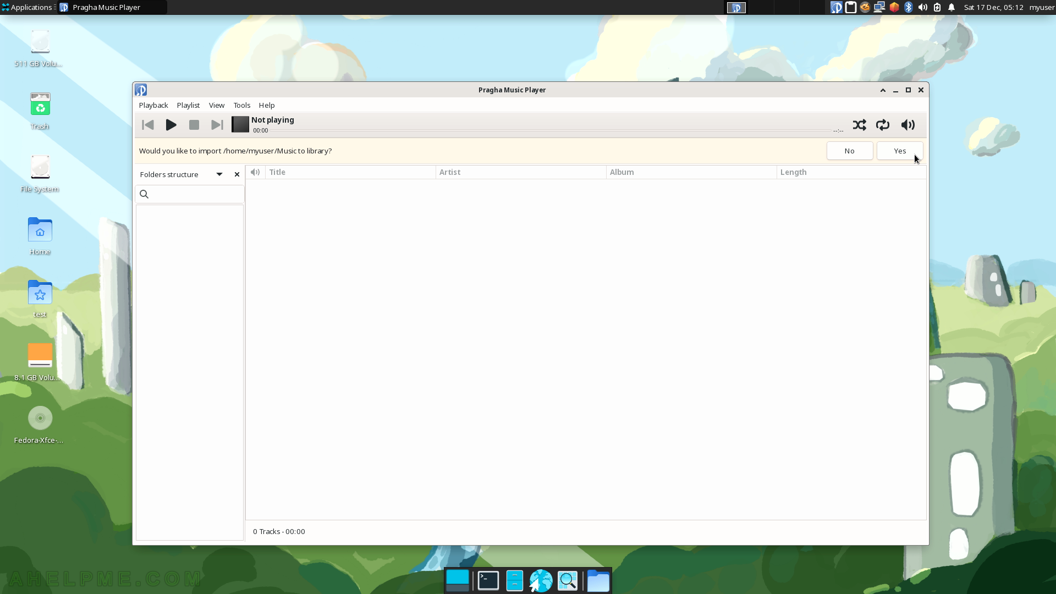Image resolution: width=1056 pixels, height=594 pixels.
Task: Open the Playlist menu
Action: 188,105
